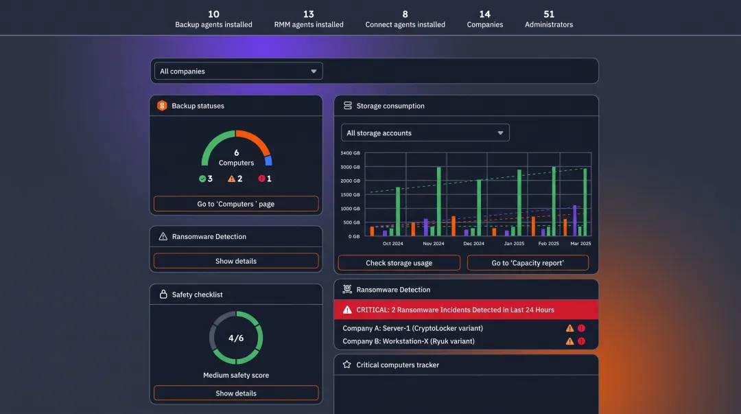Click the CRITICAL ransomware incidents banner
This screenshot has width=741, height=414.
[x=466, y=310]
